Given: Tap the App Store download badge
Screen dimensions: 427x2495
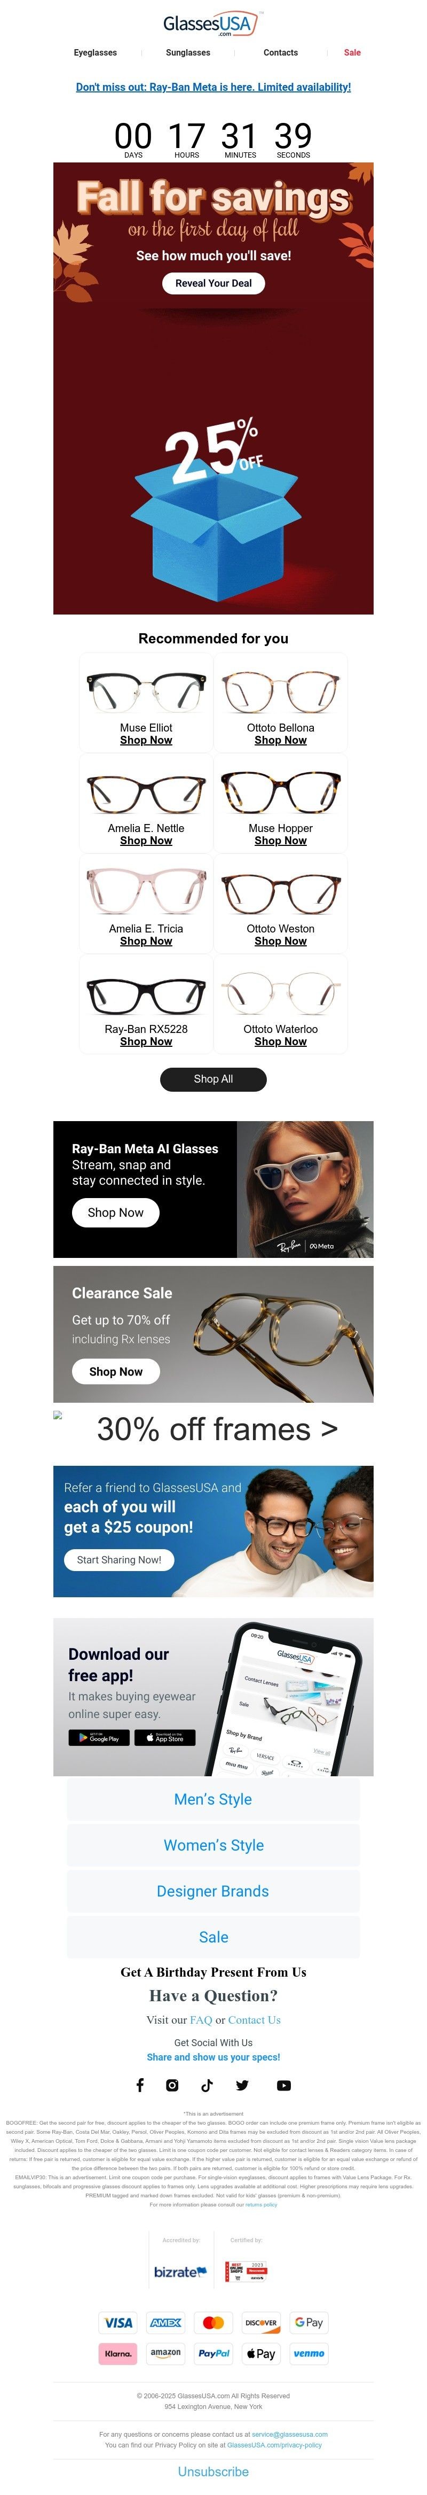Looking at the screenshot, I should coord(164,1738).
